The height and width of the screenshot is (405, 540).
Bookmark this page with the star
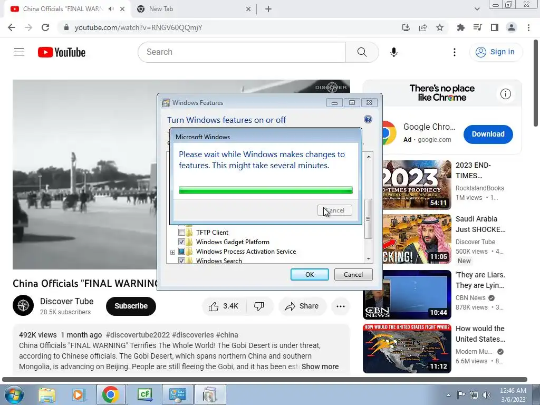(x=440, y=27)
